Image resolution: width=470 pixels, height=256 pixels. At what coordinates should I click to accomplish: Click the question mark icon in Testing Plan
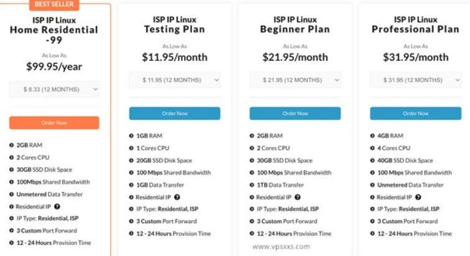click(177, 197)
